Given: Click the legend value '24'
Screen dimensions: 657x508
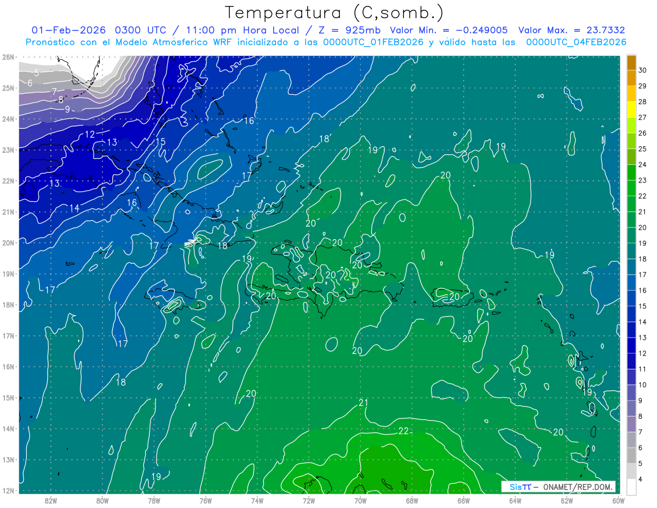Looking at the screenshot, I should click(x=643, y=164).
